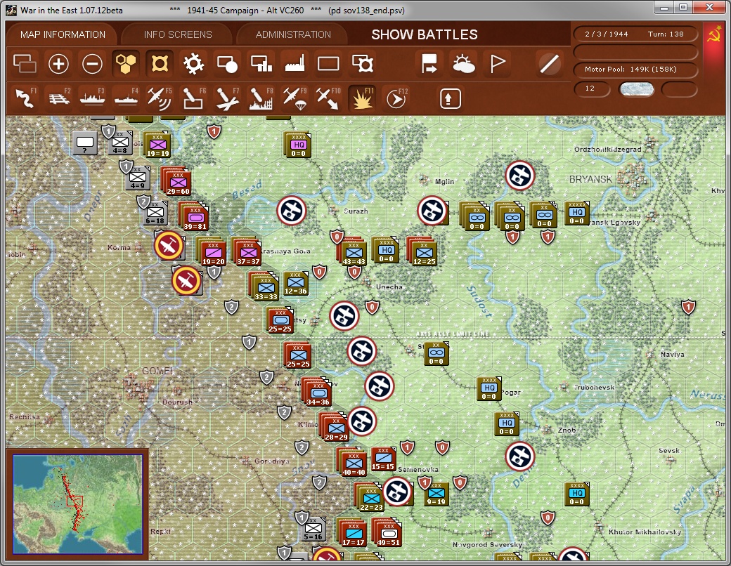This screenshot has width=731, height=566.
Task: Select the 34=36 unit stack
Action: coord(317,393)
